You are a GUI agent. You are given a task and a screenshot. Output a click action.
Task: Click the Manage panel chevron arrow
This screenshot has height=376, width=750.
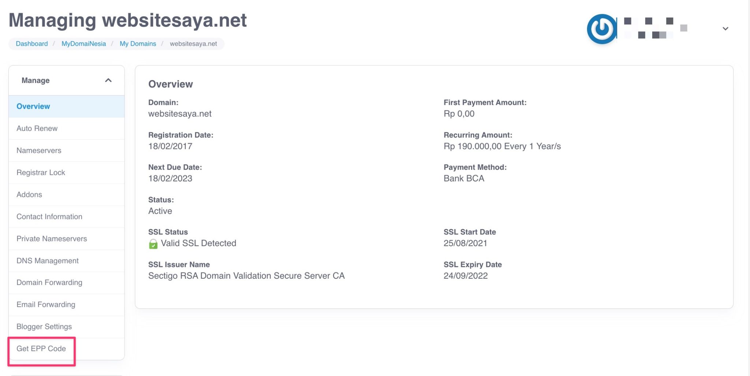(x=108, y=80)
